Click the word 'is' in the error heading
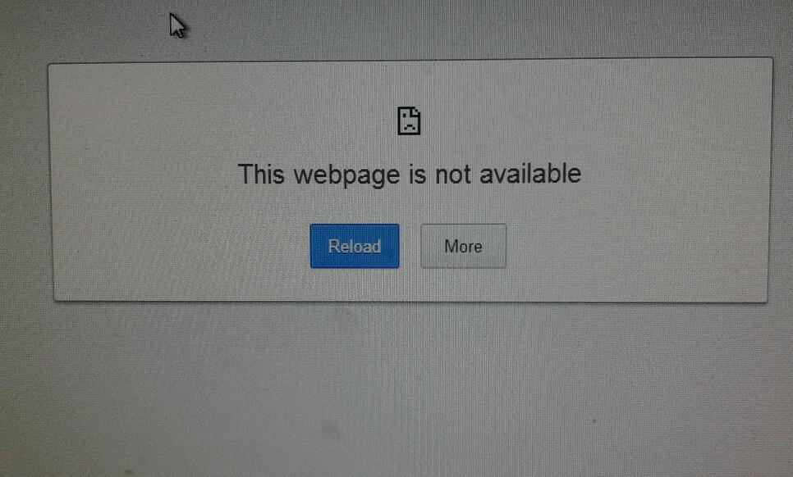 [x=418, y=174]
